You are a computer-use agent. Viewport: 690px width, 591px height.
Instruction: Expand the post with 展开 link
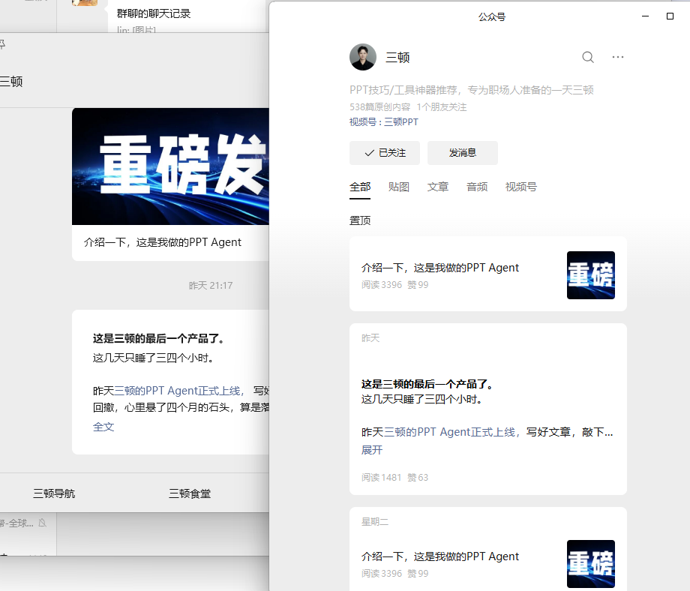(x=372, y=450)
